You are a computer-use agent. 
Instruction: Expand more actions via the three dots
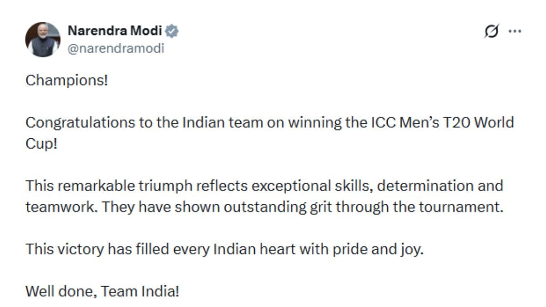515,31
